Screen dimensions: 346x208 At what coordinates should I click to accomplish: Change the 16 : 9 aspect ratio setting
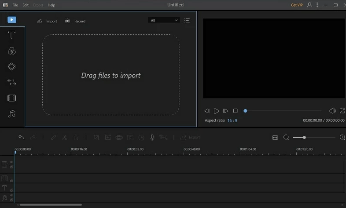click(x=232, y=120)
